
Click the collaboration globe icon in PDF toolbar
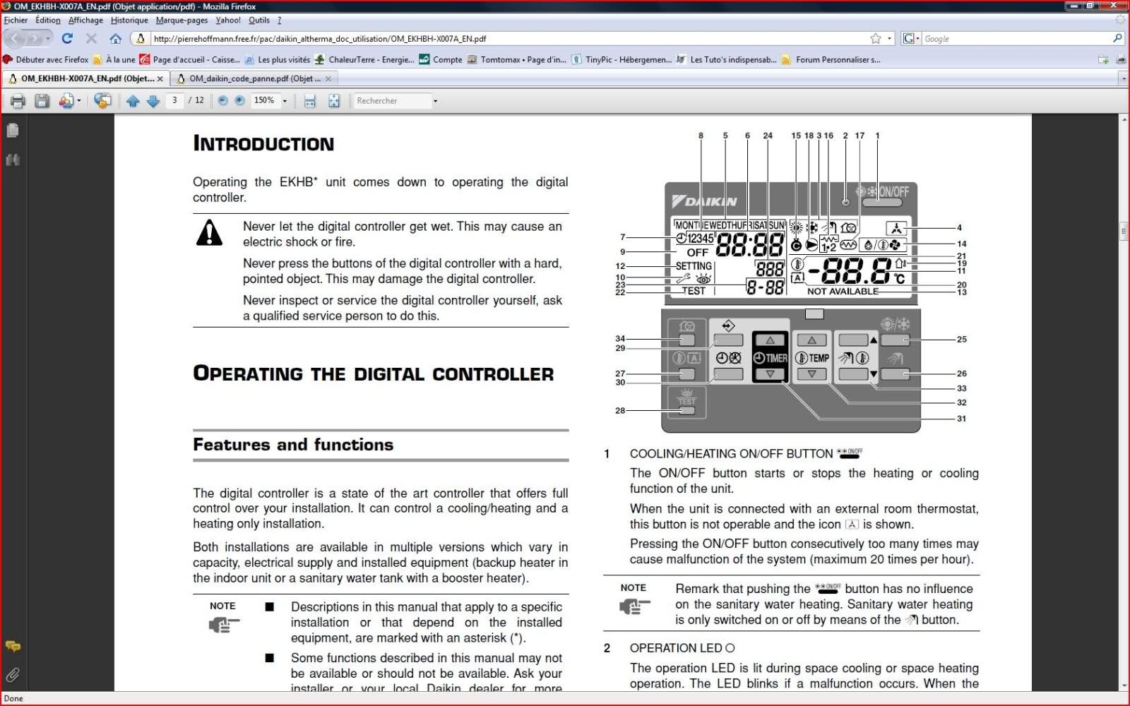(102, 101)
